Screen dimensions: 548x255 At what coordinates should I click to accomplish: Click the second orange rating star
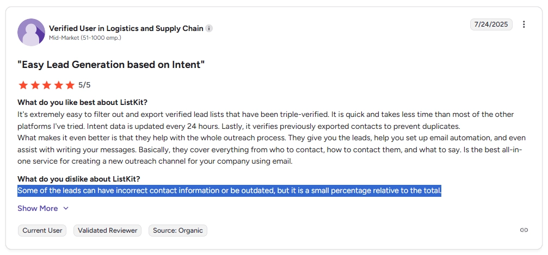(35, 85)
